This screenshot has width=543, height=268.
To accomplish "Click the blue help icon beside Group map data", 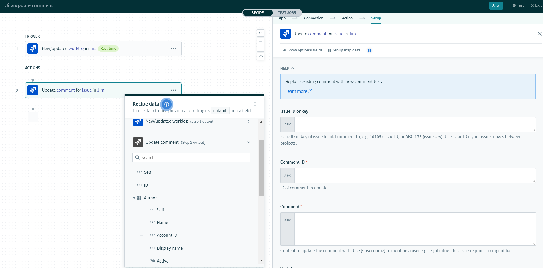I will tap(369, 51).
